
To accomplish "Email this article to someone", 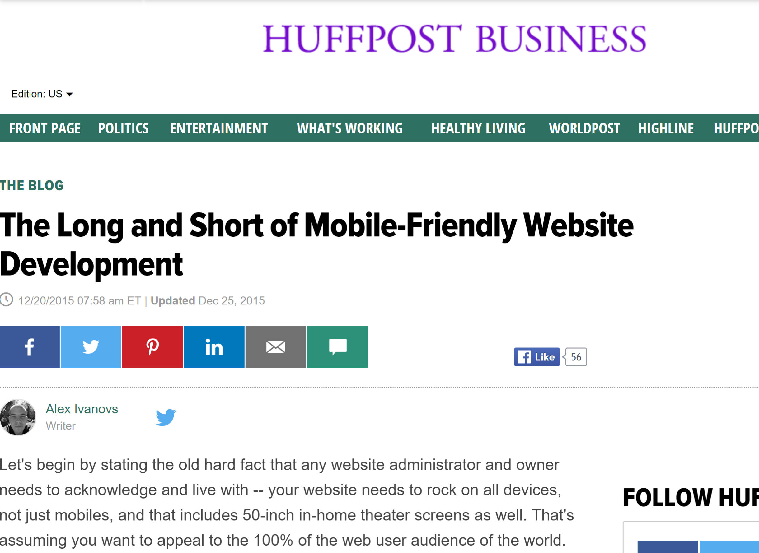I will [276, 347].
